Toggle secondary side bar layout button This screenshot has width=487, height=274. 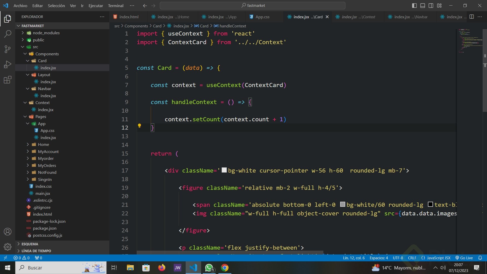point(431,6)
